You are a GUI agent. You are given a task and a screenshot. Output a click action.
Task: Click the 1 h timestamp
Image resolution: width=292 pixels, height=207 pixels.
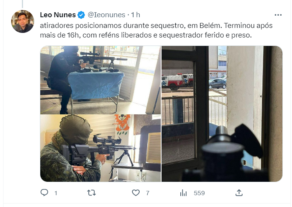pyautogui.click(x=135, y=15)
